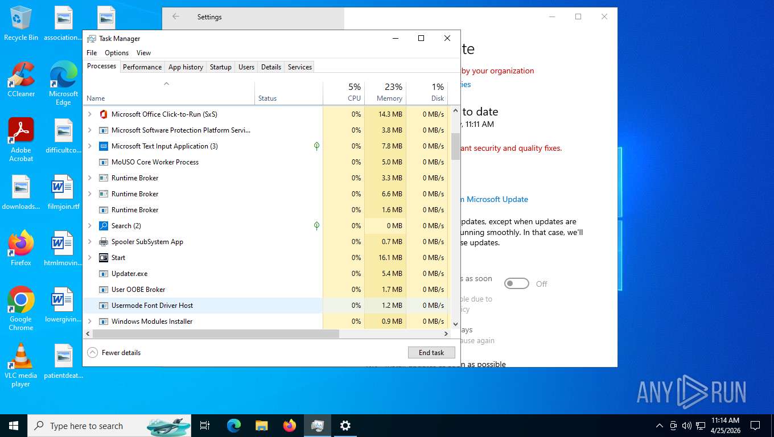This screenshot has height=437, width=774.
Task: Show hidden system tray icons chevron
Action: coord(660,426)
